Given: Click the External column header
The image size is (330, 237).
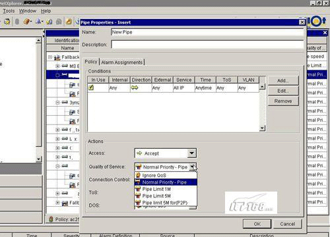Looking at the screenshot, I should [x=162, y=80].
